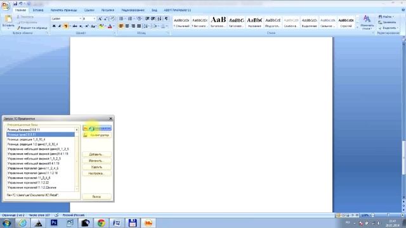Apply the Заголовок 1 'AaB' style
The image size is (406, 228).
[x=218, y=22]
